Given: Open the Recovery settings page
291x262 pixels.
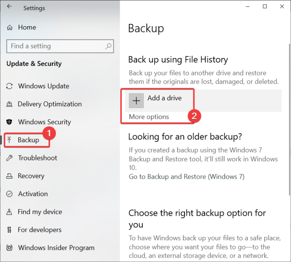Looking at the screenshot, I should 31,176.
